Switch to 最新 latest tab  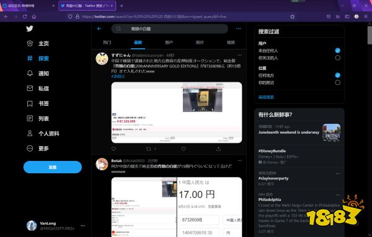138,42
